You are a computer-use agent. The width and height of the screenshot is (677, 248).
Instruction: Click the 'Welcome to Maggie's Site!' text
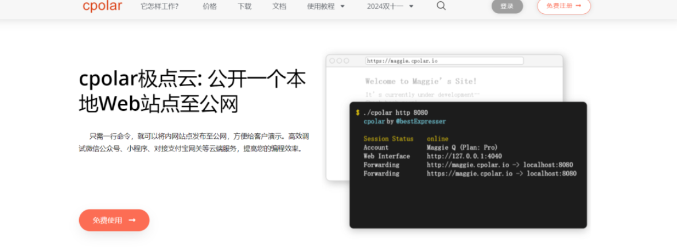(421, 81)
